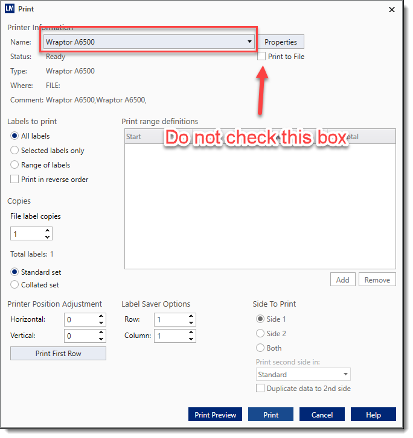This screenshot has height=438, width=413.
Task: Expand the Print second side in dropdown
Action: point(345,375)
